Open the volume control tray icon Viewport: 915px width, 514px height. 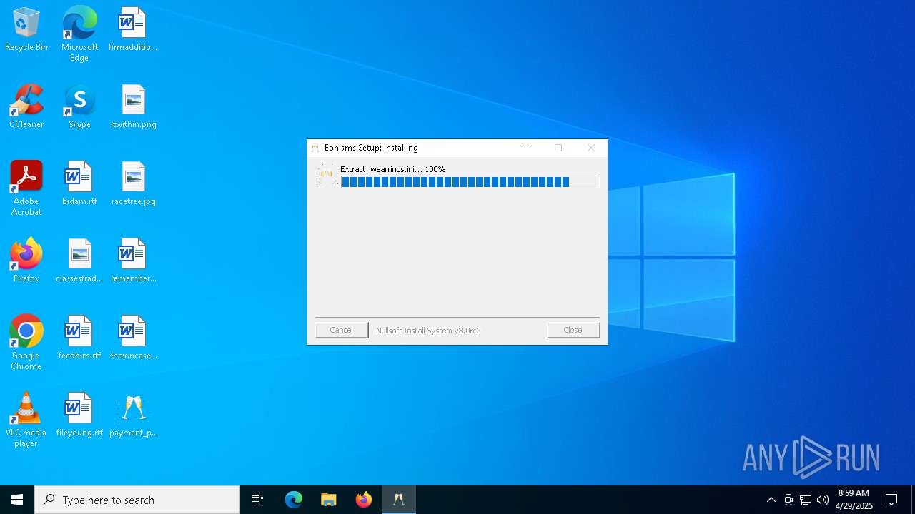click(823, 500)
